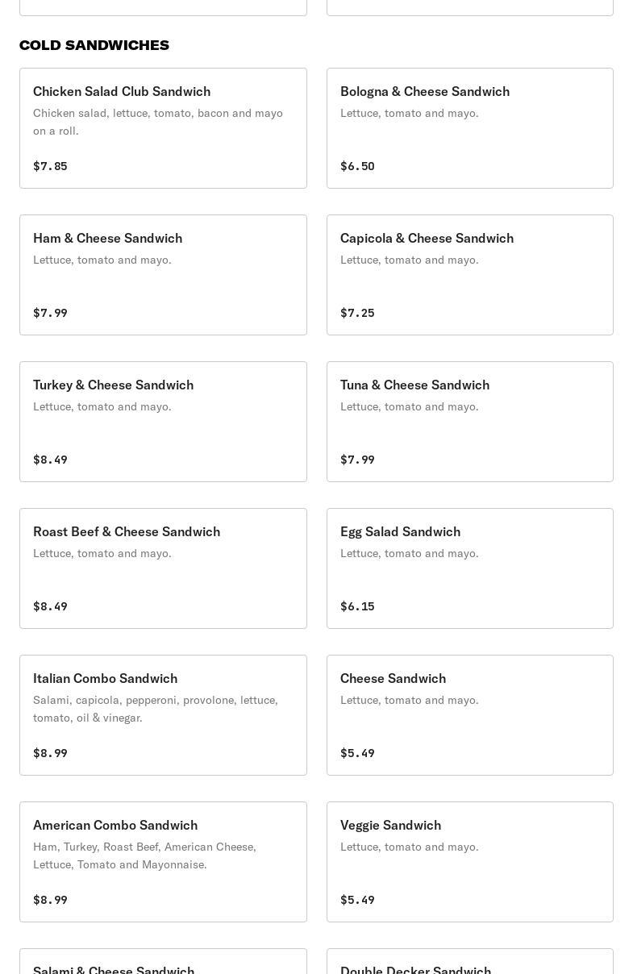
Task: Choose the Ham & Cheese Sandwich
Action: 163,275
